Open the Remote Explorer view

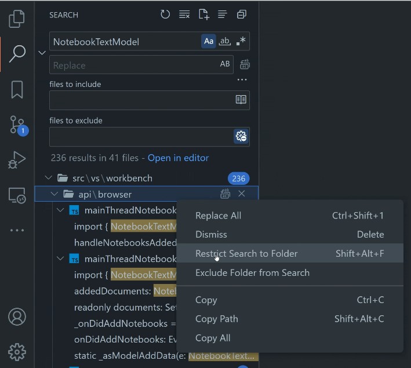[x=17, y=195]
